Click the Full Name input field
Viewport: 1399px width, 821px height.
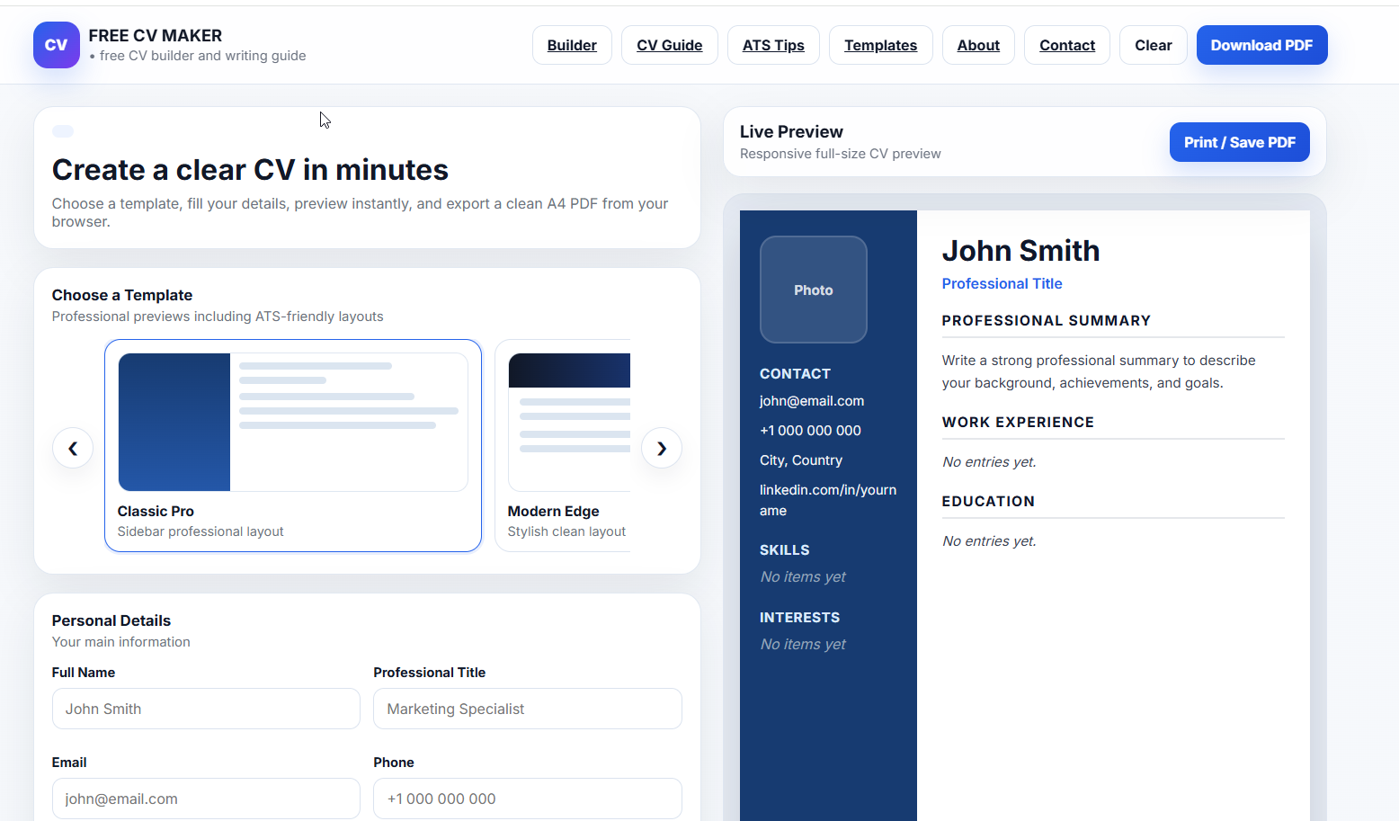click(x=206, y=709)
